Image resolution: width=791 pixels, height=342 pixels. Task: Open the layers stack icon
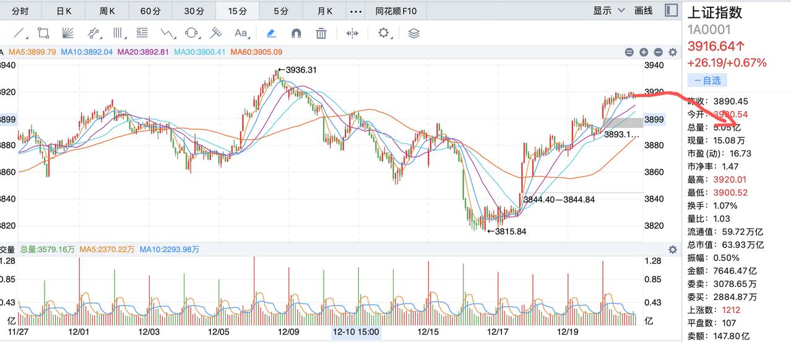click(x=414, y=33)
